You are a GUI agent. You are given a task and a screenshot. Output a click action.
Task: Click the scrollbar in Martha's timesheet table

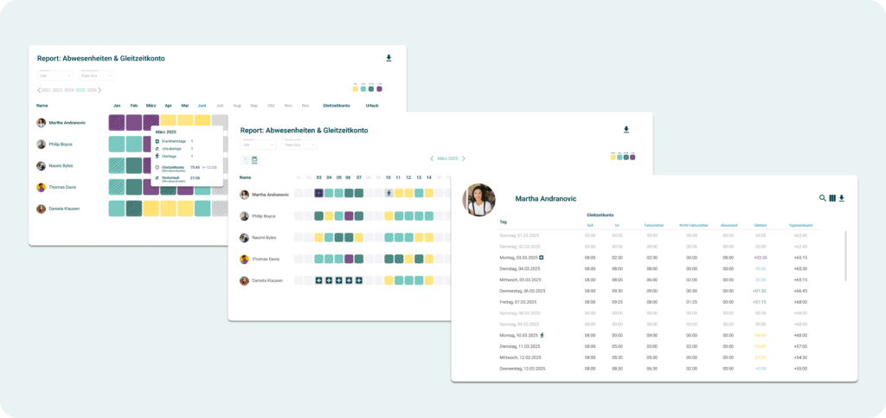tap(845, 255)
